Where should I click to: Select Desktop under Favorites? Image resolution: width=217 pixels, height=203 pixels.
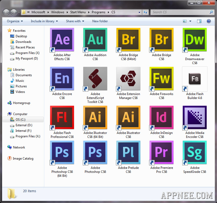point(21,36)
